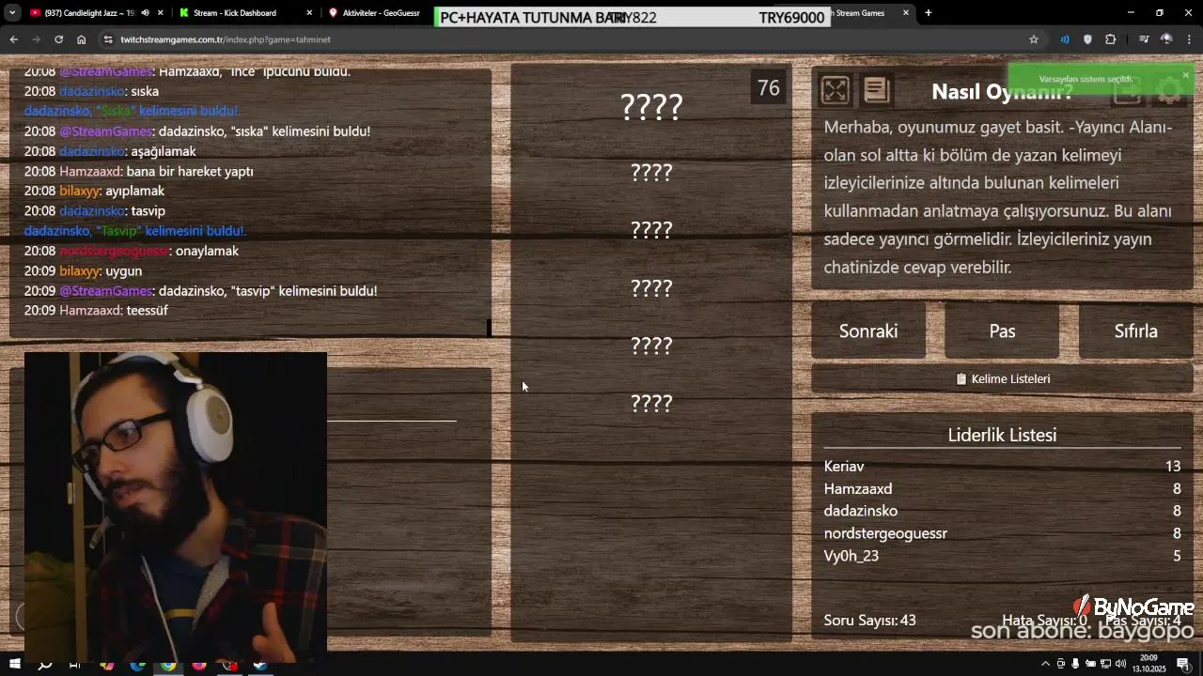Select Keriav in Liderlik Listesi

844,466
